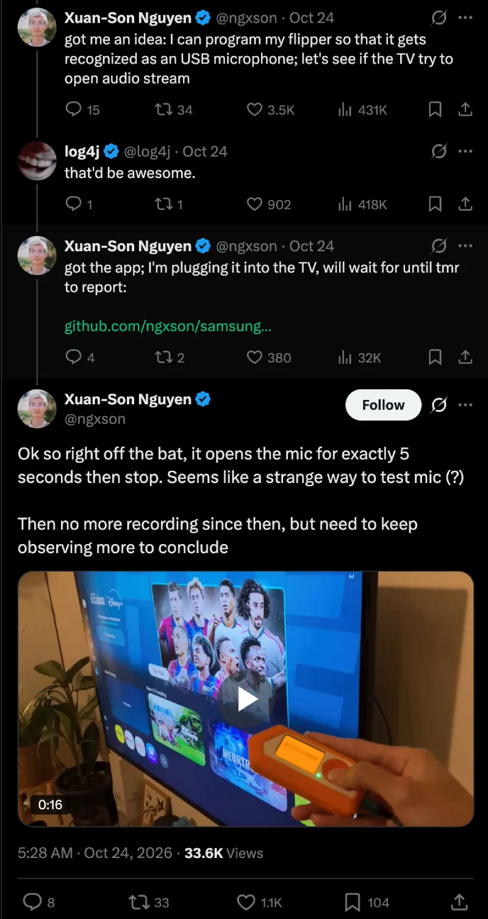This screenshot has width=488, height=919.
Task: Reply to the first USB microphone tweet
Action: coord(82,110)
